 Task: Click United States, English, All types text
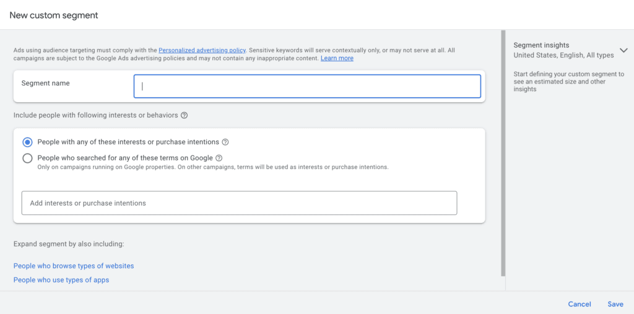pyautogui.click(x=563, y=56)
